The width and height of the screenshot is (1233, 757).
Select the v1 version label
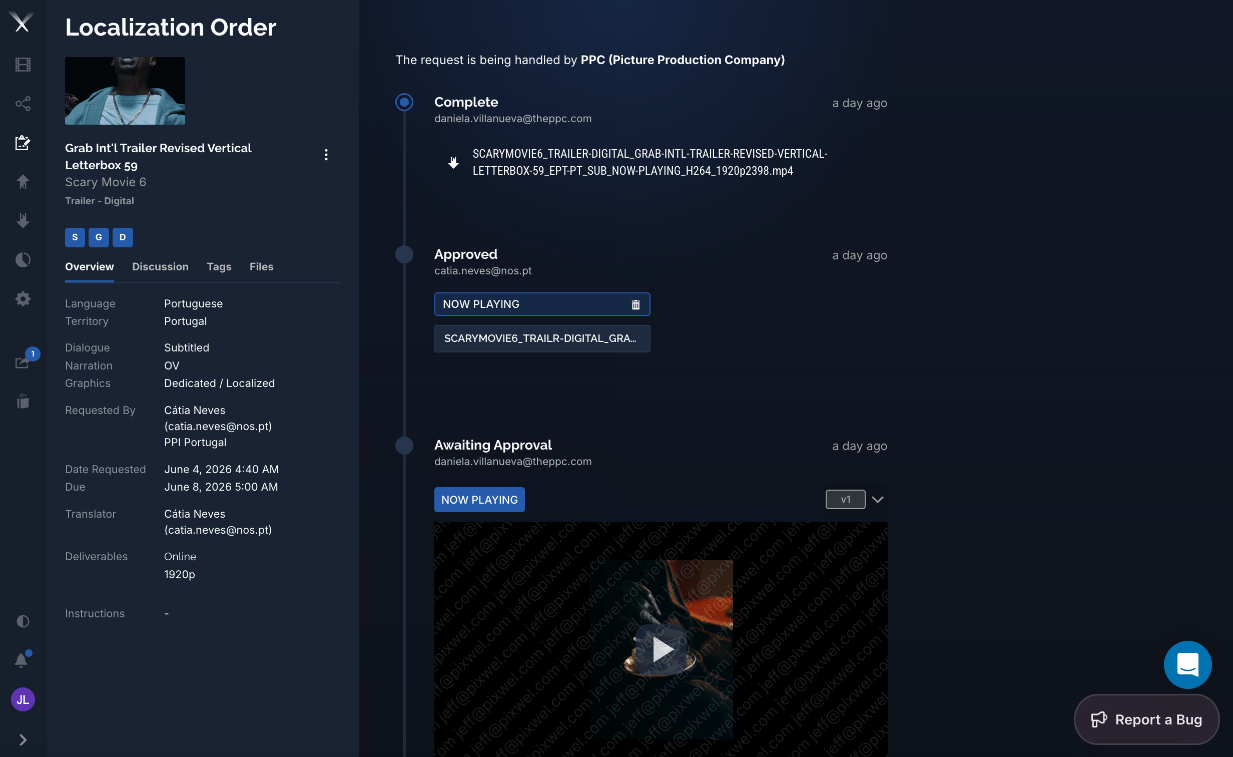tap(845, 499)
